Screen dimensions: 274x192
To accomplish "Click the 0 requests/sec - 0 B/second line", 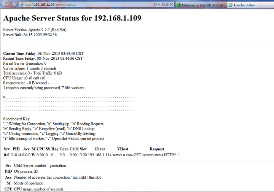I will click(x=26, y=83).
